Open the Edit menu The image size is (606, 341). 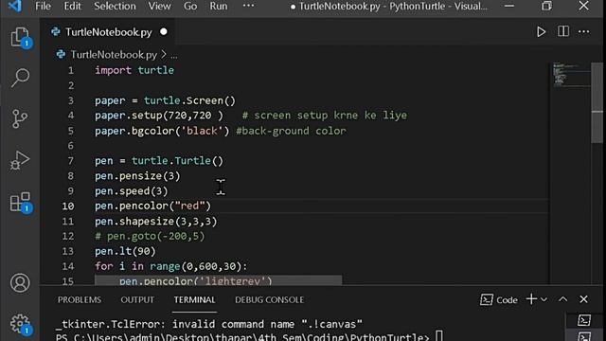coord(72,7)
